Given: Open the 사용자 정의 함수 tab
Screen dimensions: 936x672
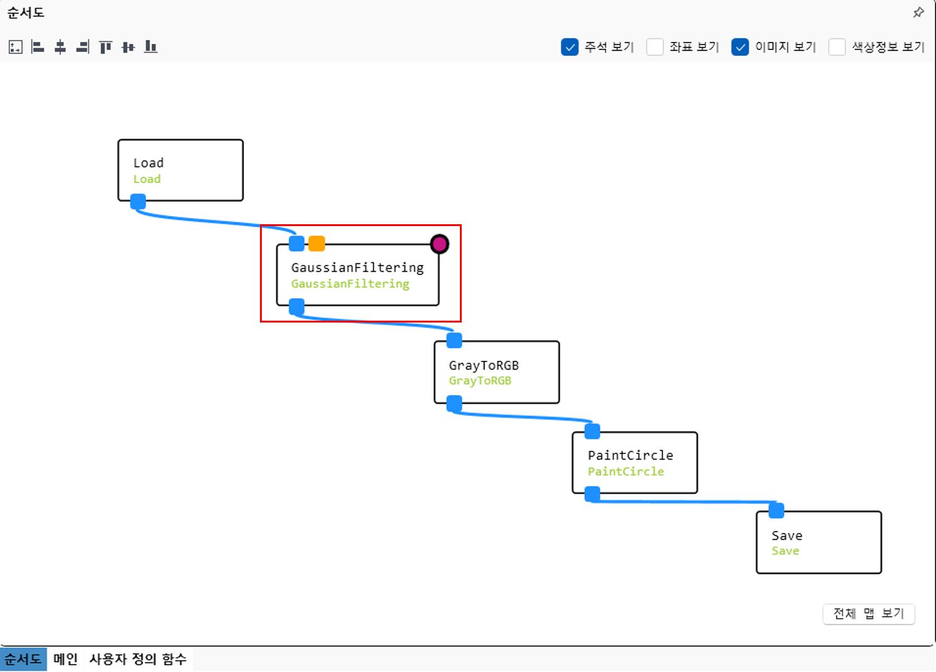Looking at the screenshot, I should [x=138, y=659].
